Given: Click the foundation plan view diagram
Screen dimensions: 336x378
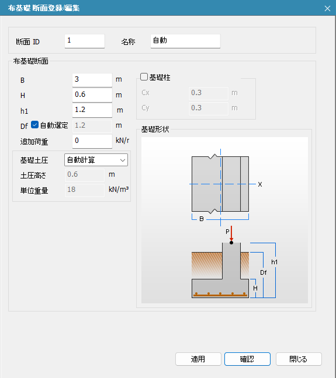Looking at the screenshot, I should (220, 184).
